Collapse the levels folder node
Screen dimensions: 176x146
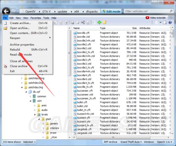point(35,114)
